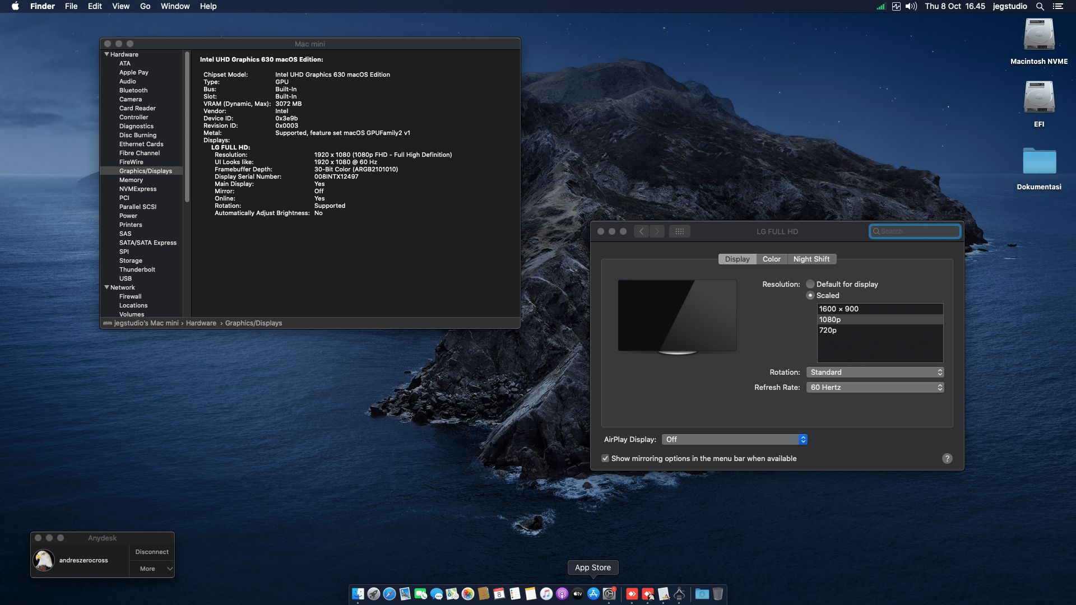Click the System Preferences search field
Image resolution: width=1076 pixels, height=605 pixels.
coord(915,231)
